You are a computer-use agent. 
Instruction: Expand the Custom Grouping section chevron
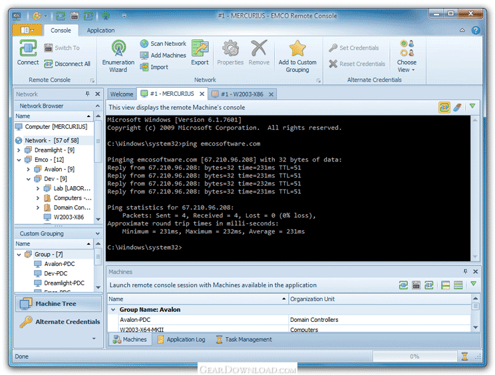pyautogui.click(x=98, y=233)
